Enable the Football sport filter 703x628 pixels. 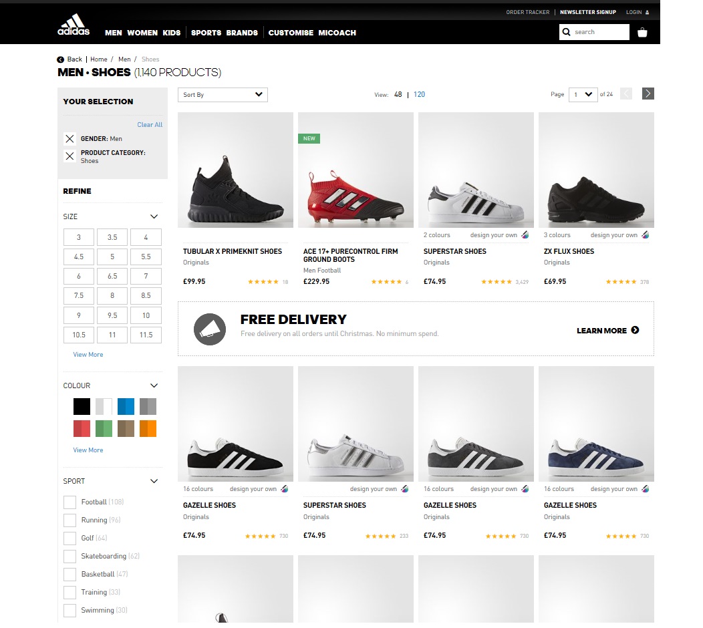[69, 502]
